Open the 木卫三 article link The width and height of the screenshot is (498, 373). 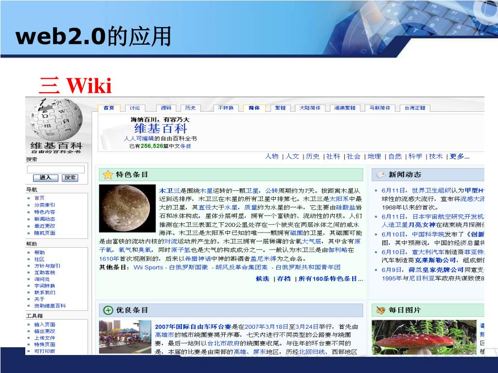tap(169, 190)
